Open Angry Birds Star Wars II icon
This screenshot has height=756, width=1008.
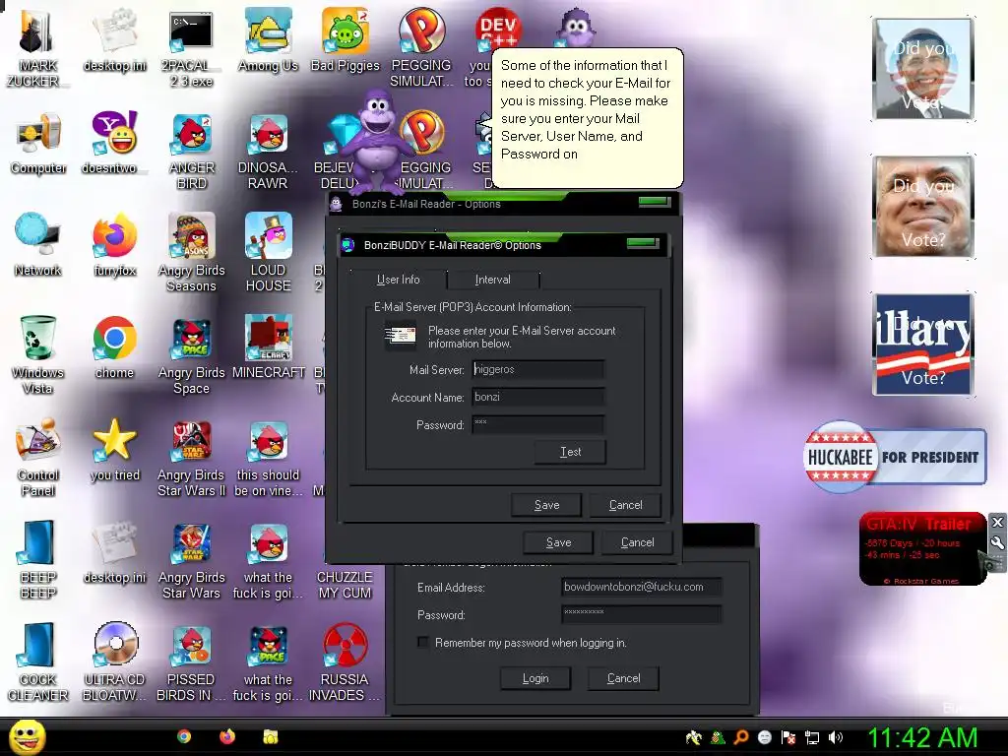click(x=191, y=458)
